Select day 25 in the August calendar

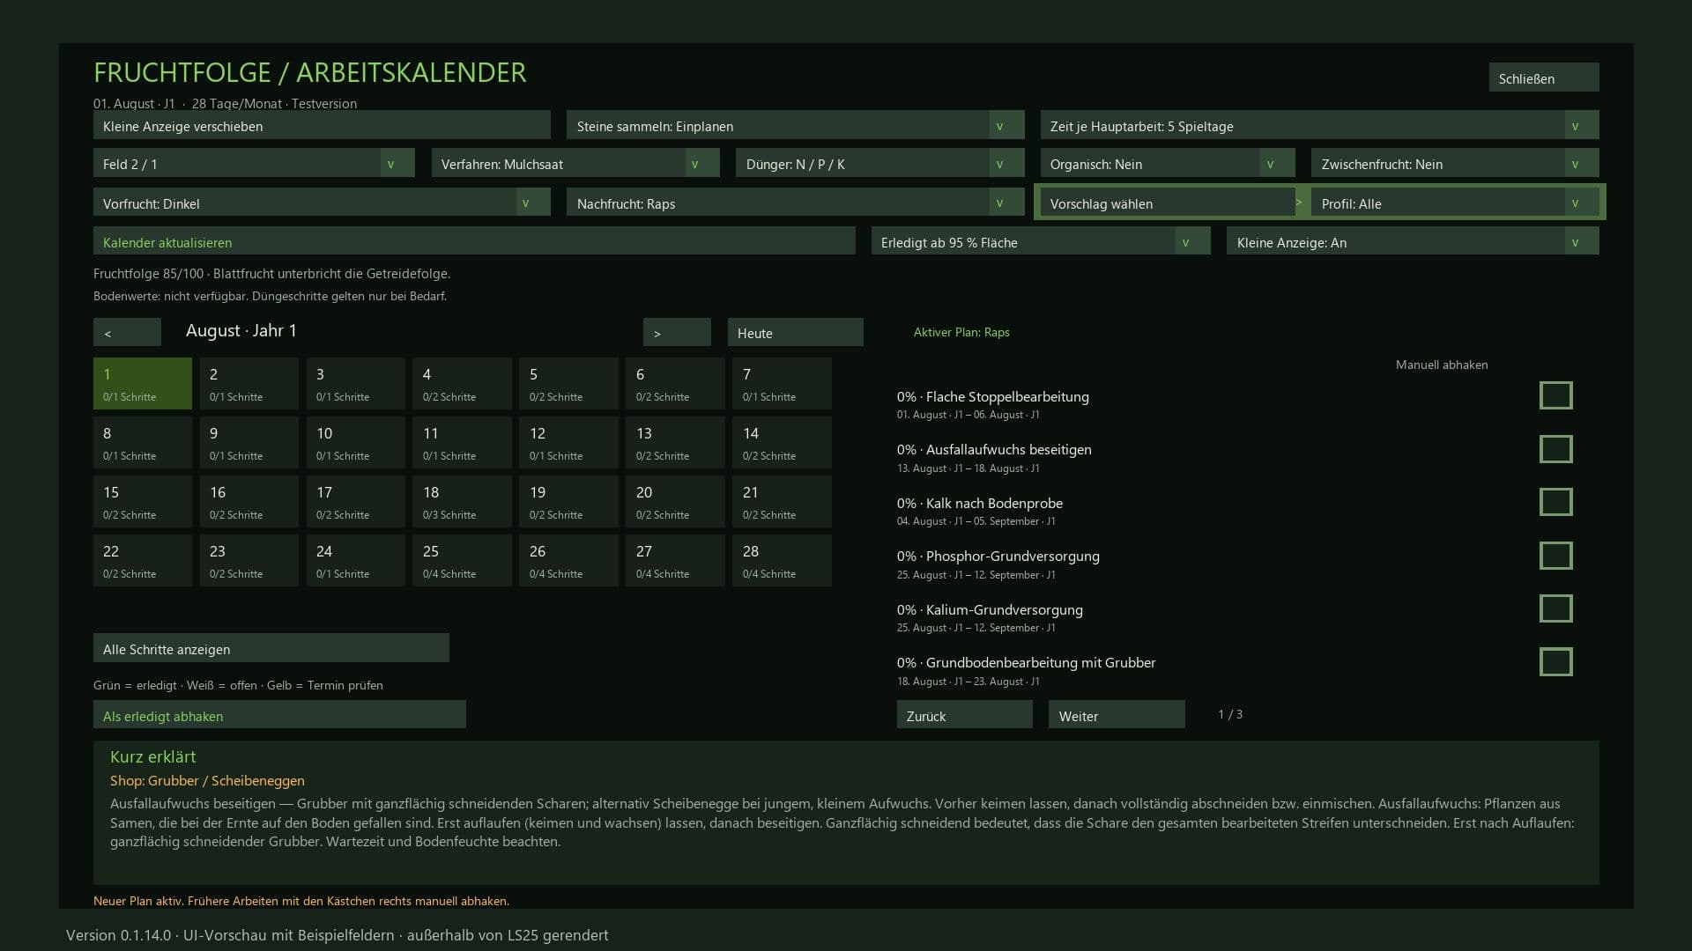point(462,561)
